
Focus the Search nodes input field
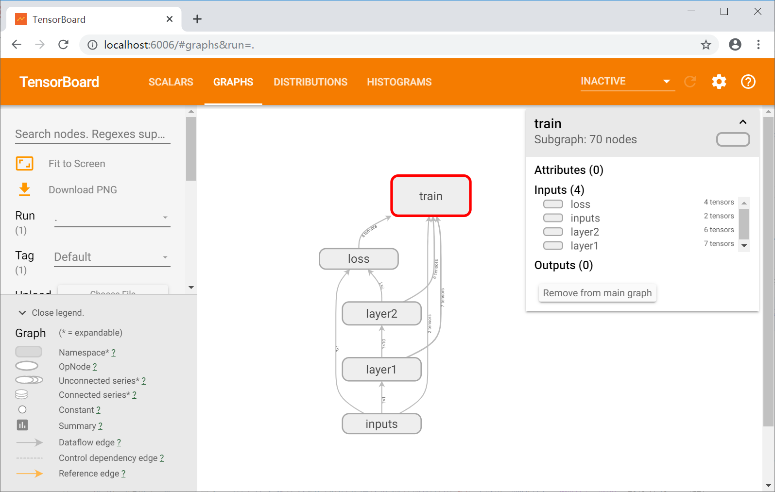pos(93,134)
